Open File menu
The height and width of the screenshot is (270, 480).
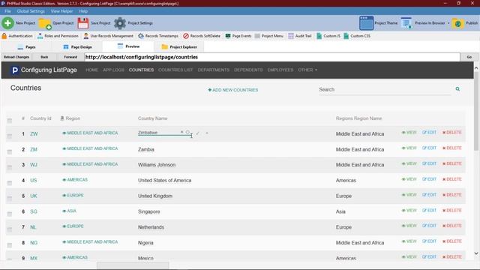7,11
